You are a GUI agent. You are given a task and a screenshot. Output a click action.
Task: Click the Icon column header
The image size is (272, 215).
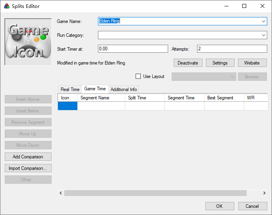68,98
